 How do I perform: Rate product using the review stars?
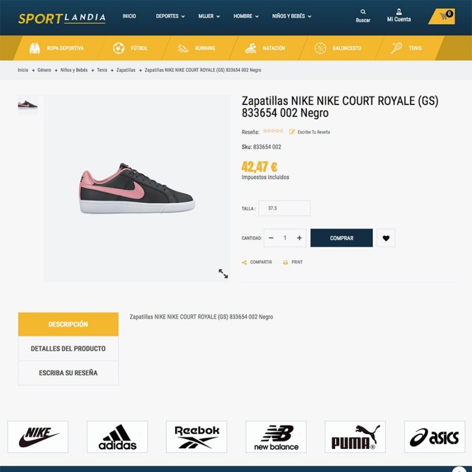point(273,131)
